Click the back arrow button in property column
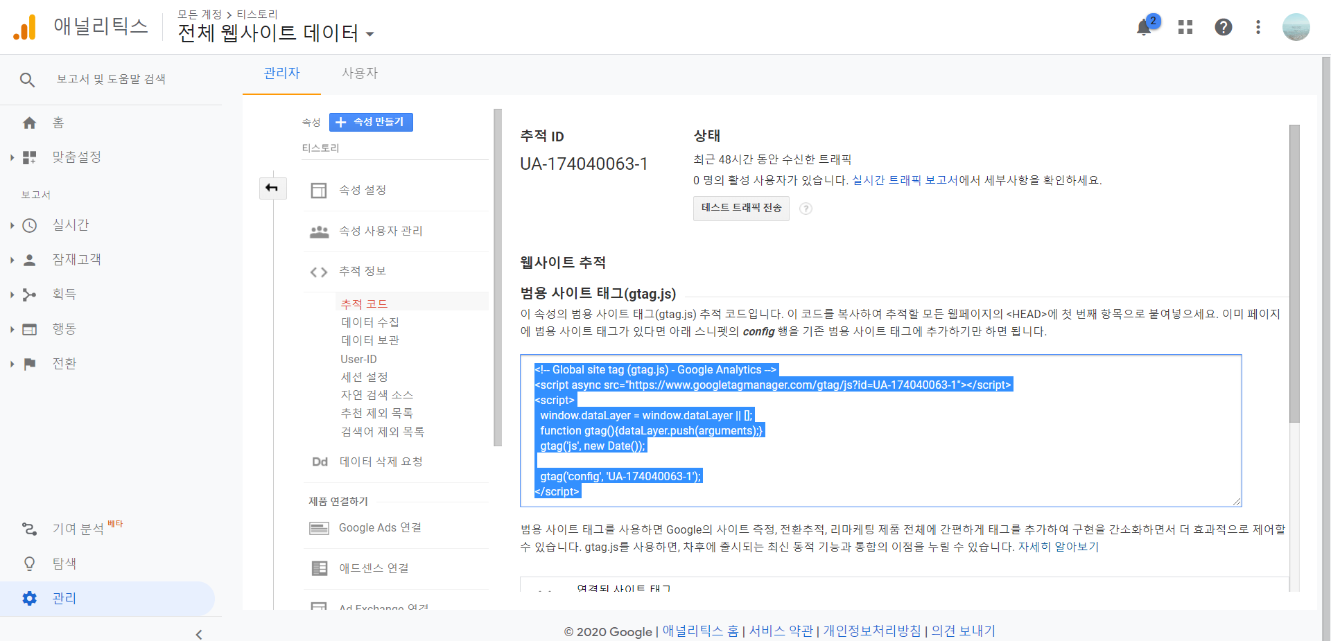1331x641 pixels. [272, 188]
